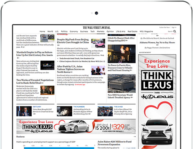Open Asian Nations Tighten Screws headline
This screenshot has width=193, height=149.
tap(71, 69)
